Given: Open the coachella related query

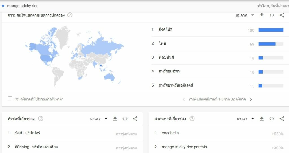Looking at the screenshot, I should 170,133.
